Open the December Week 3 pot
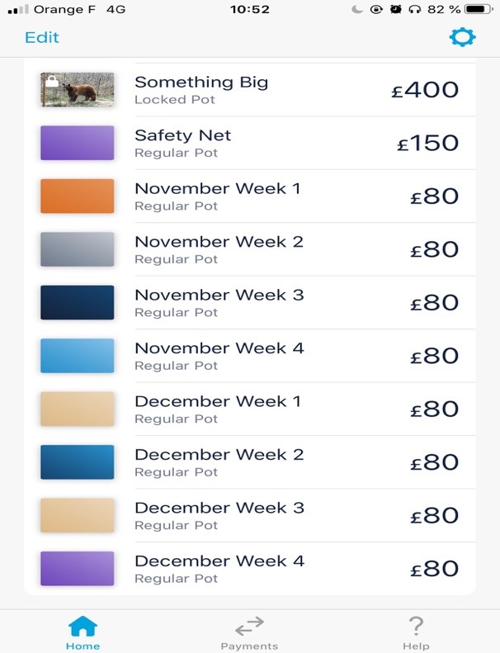 pyautogui.click(x=250, y=516)
